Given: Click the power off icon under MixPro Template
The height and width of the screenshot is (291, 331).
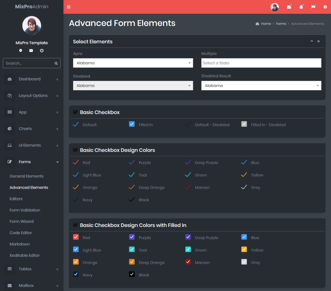Looking at the screenshot, I should 42,50.
